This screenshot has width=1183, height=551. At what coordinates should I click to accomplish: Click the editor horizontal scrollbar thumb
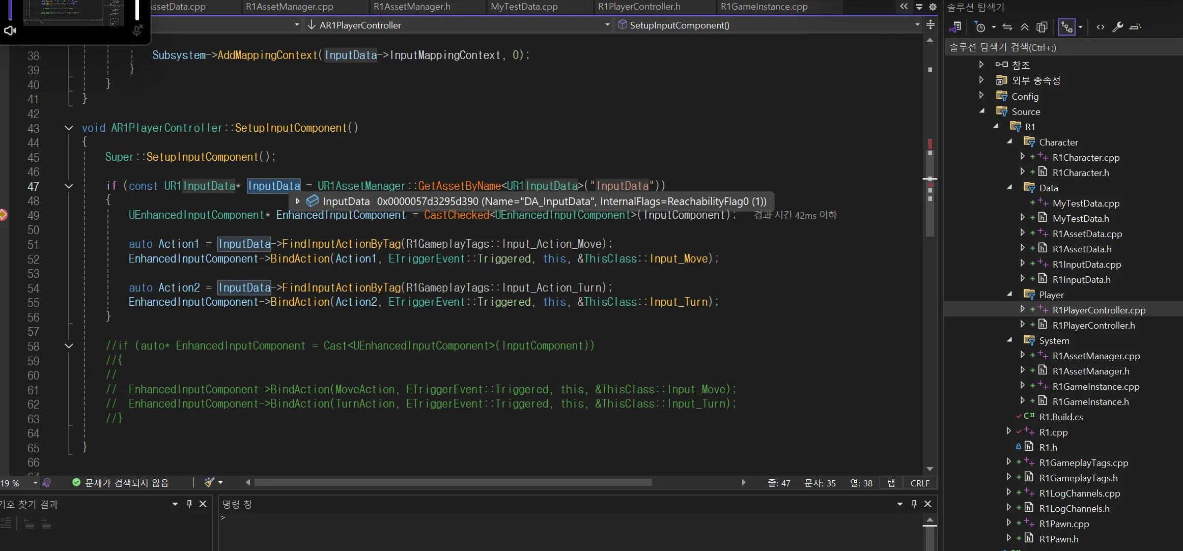click(453, 482)
